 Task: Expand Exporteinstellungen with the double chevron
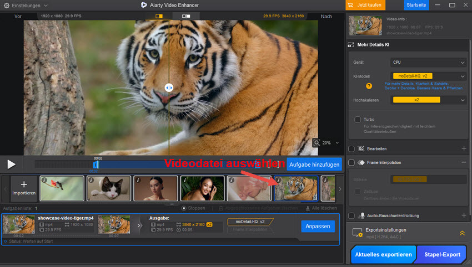click(462, 233)
